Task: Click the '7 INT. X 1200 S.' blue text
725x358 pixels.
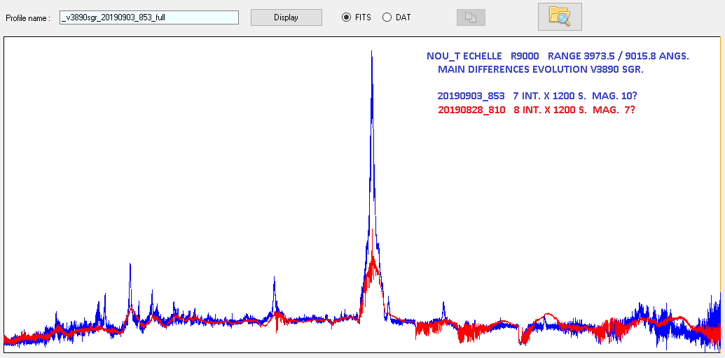Action: [x=549, y=96]
